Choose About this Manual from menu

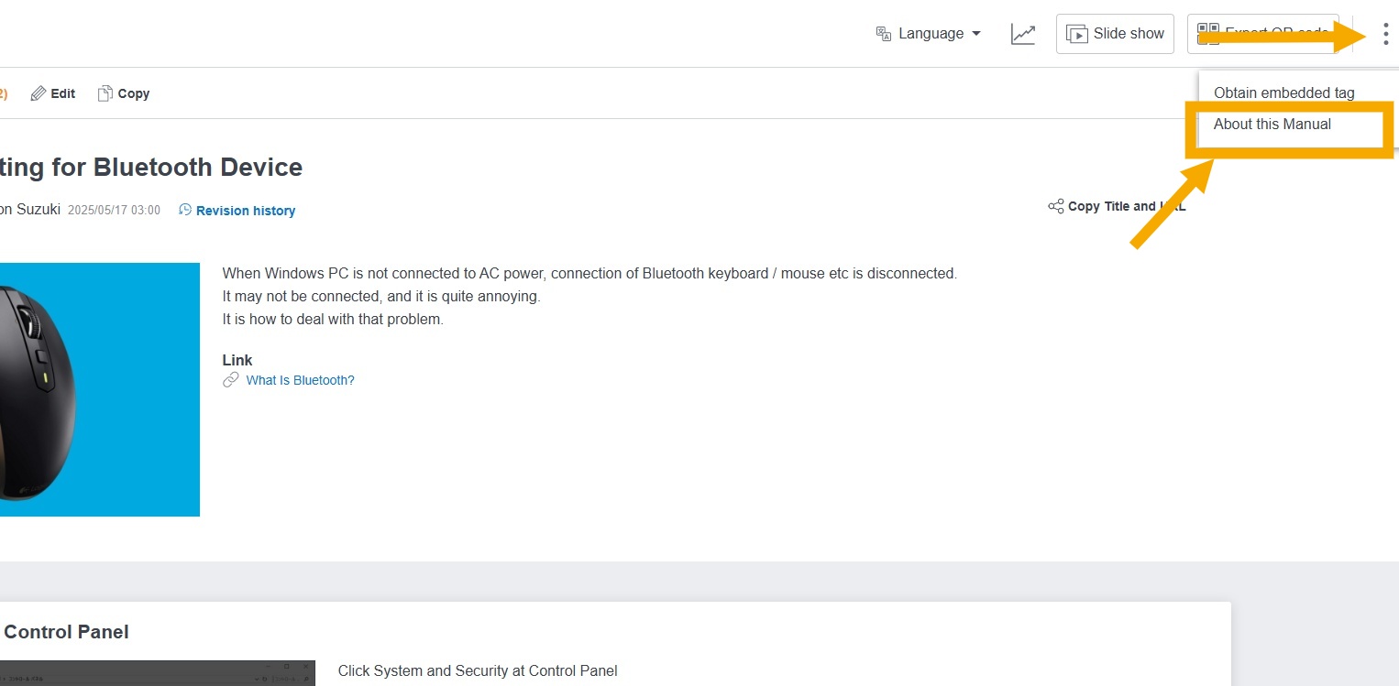click(x=1272, y=125)
